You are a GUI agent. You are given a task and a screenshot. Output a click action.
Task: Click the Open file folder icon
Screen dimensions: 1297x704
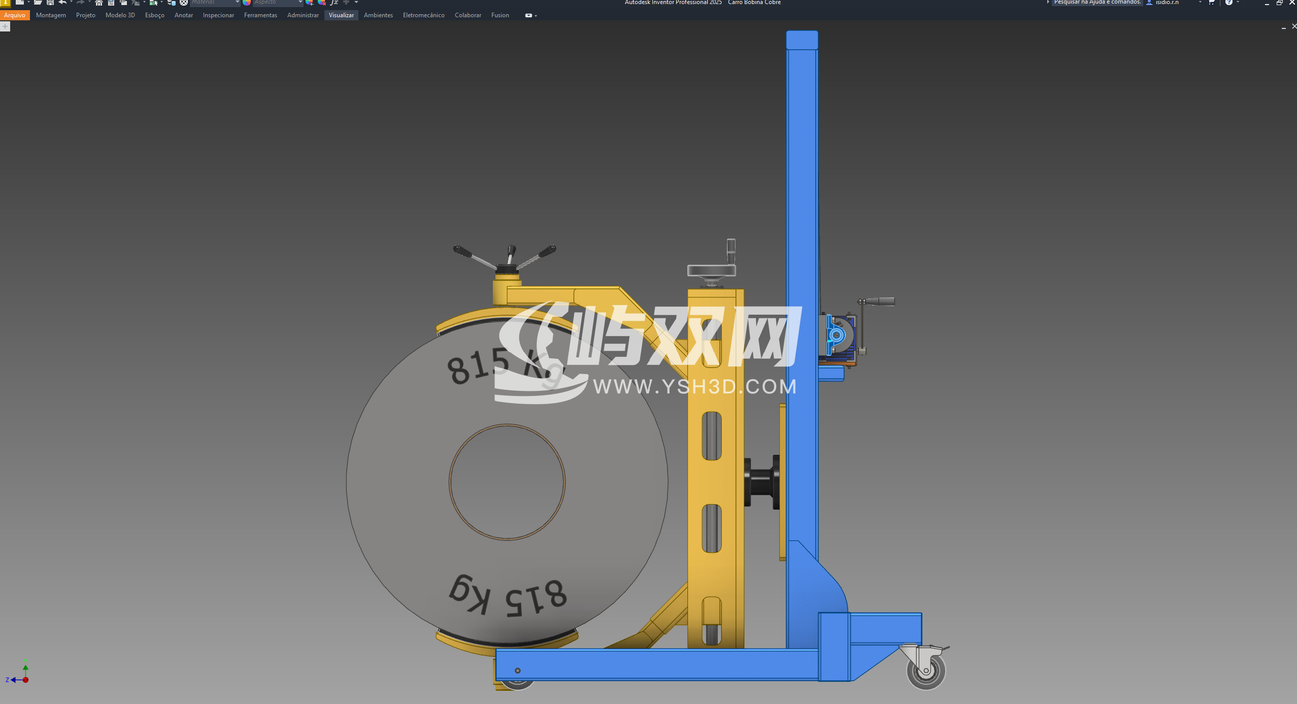(x=38, y=3)
